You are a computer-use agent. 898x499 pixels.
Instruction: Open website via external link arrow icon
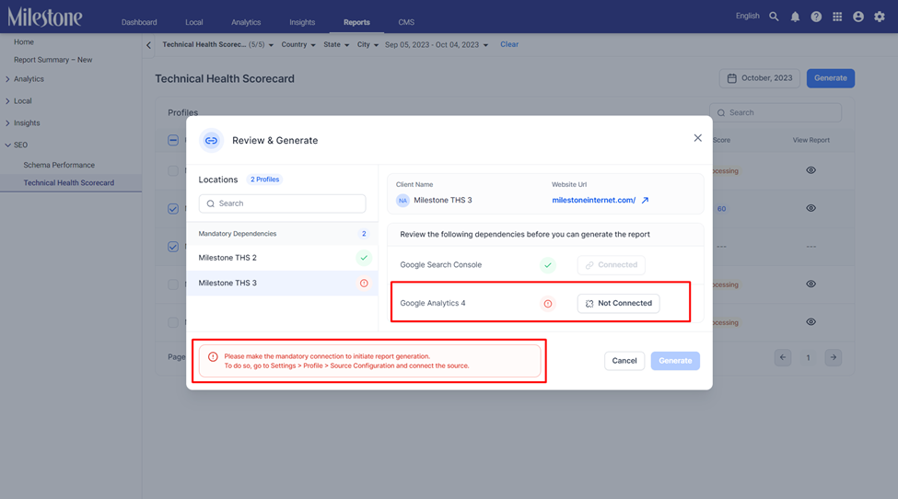[645, 201]
